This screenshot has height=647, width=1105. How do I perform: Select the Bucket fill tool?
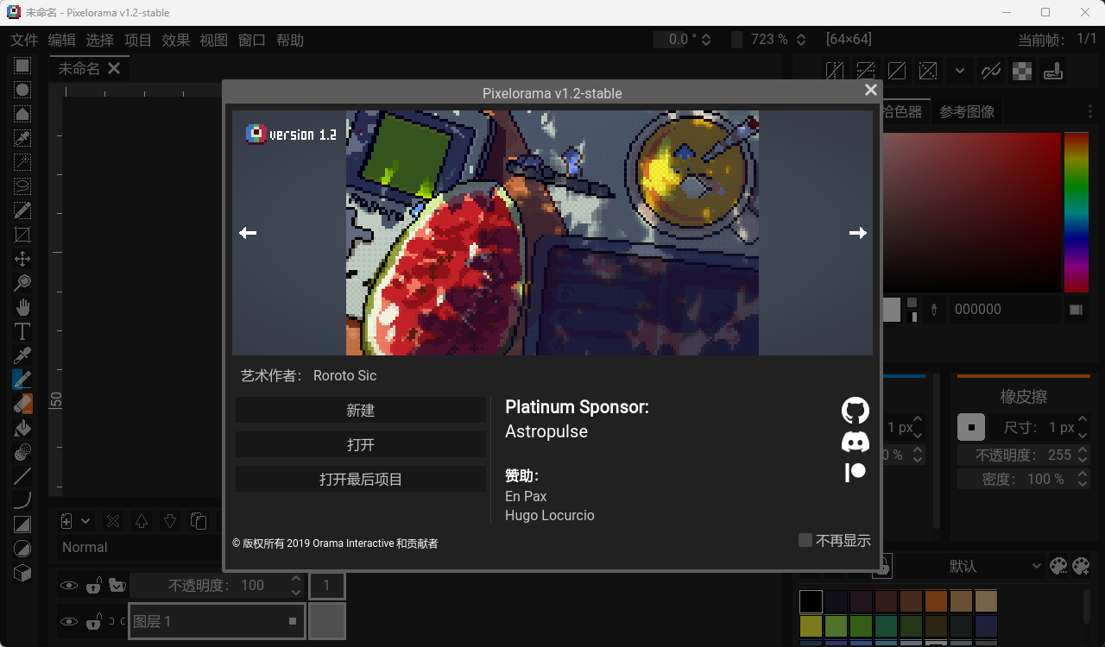[22, 428]
